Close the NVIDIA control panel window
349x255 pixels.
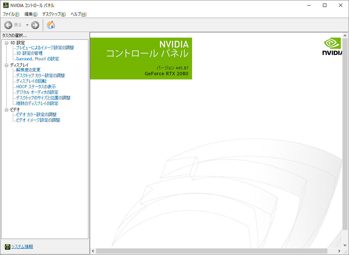pos(341,5)
